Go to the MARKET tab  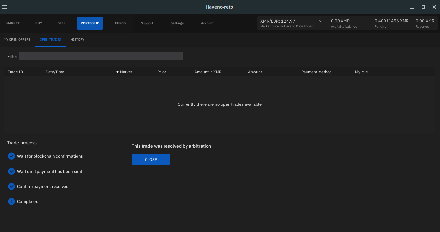(x=13, y=23)
